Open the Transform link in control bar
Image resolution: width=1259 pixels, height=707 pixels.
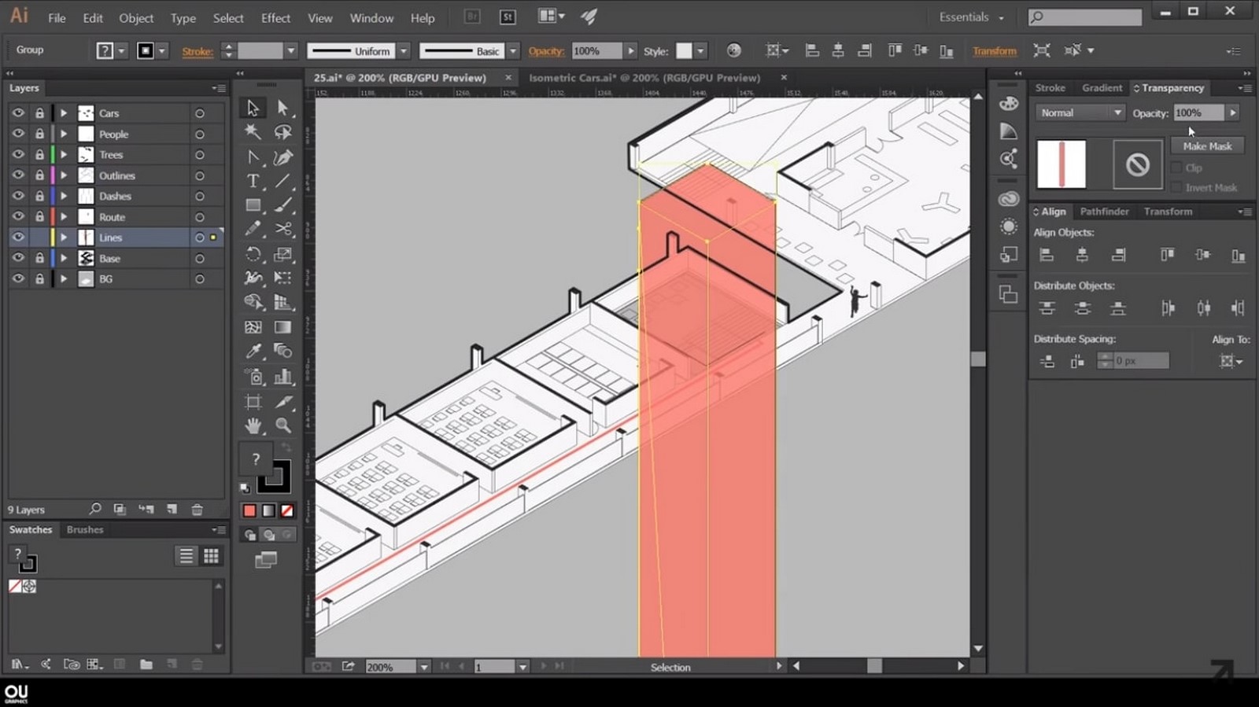coord(995,51)
